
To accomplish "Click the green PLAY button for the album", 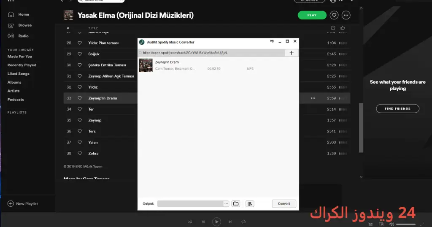I will [312, 15].
